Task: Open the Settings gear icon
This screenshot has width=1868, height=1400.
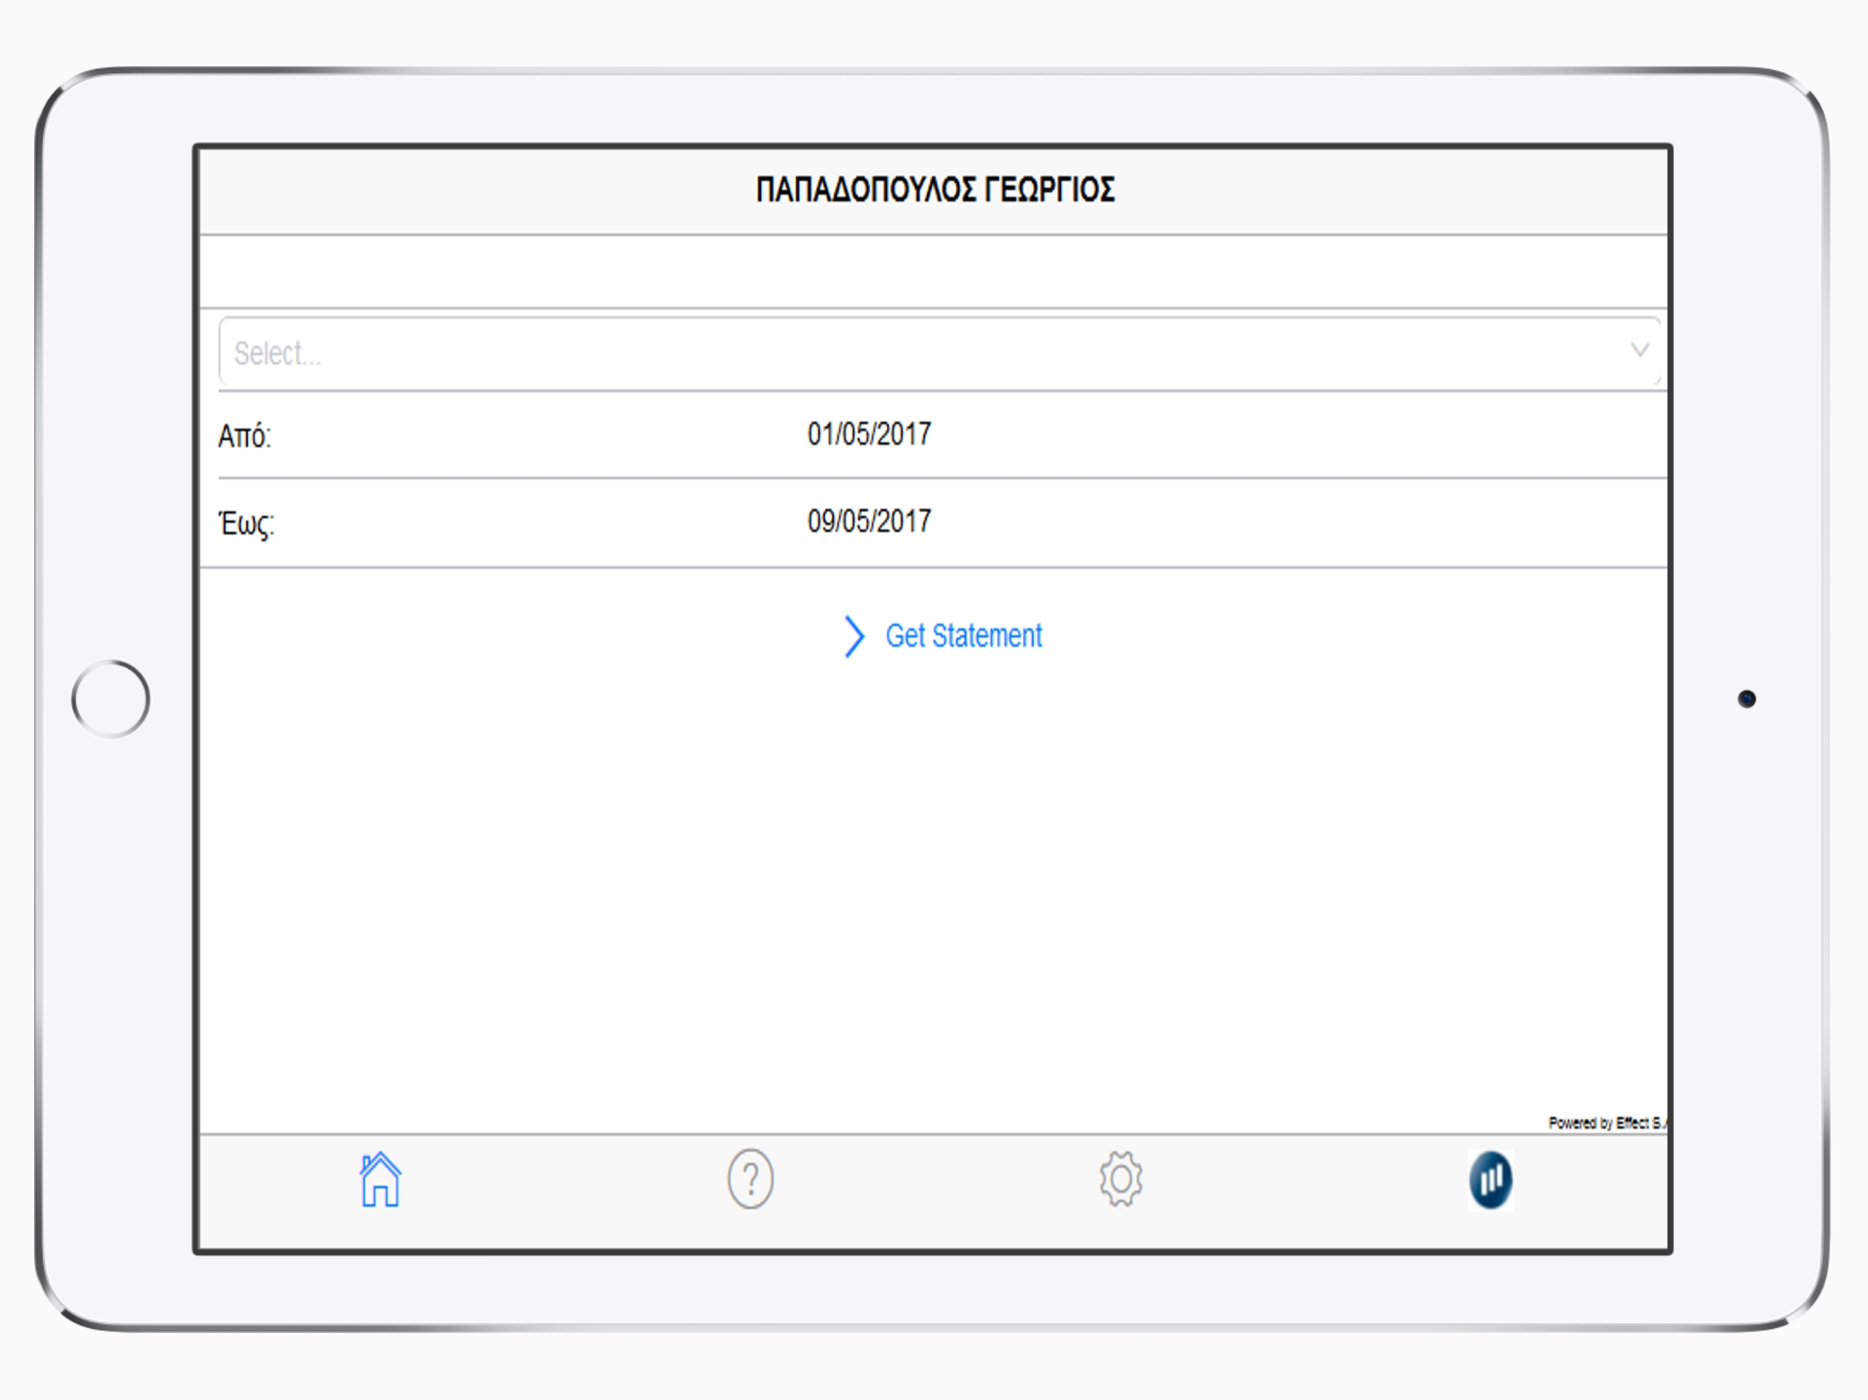Action: click(1121, 1179)
